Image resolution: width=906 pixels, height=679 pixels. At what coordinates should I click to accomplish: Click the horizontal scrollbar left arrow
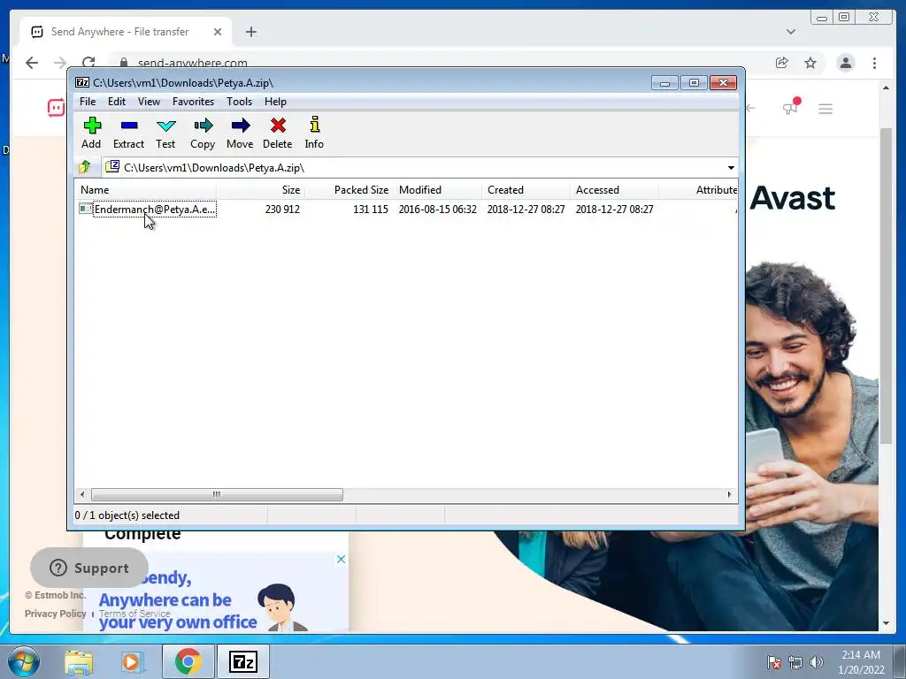(x=82, y=495)
